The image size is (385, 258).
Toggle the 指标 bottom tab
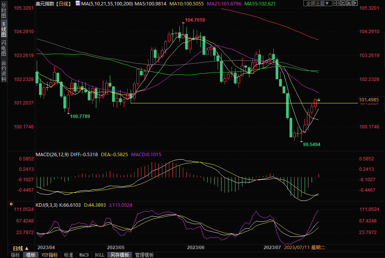pyautogui.click(x=15, y=255)
